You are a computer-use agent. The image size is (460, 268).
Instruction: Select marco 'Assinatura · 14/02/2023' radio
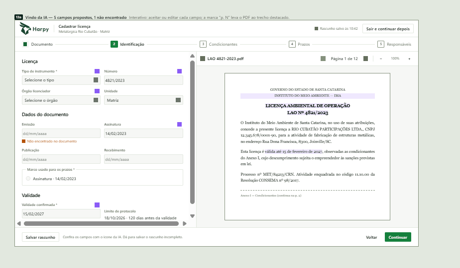pyautogui.click(x=28, y=179)
